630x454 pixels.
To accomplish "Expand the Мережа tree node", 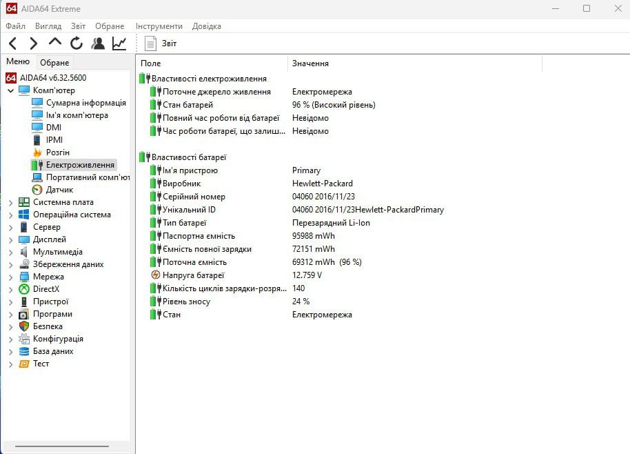I will 11,277.
